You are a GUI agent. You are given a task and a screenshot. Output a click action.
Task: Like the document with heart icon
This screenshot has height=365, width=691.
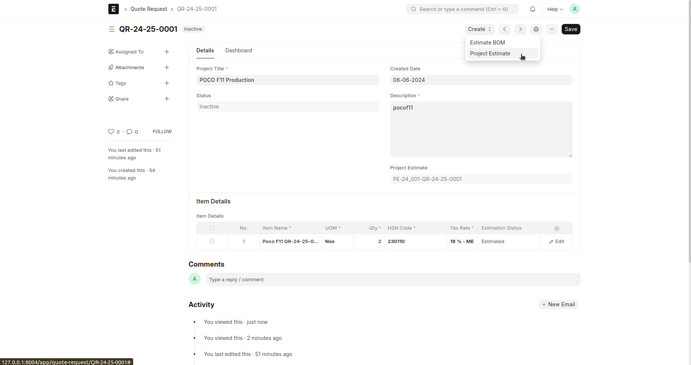(x=111, y=132)
